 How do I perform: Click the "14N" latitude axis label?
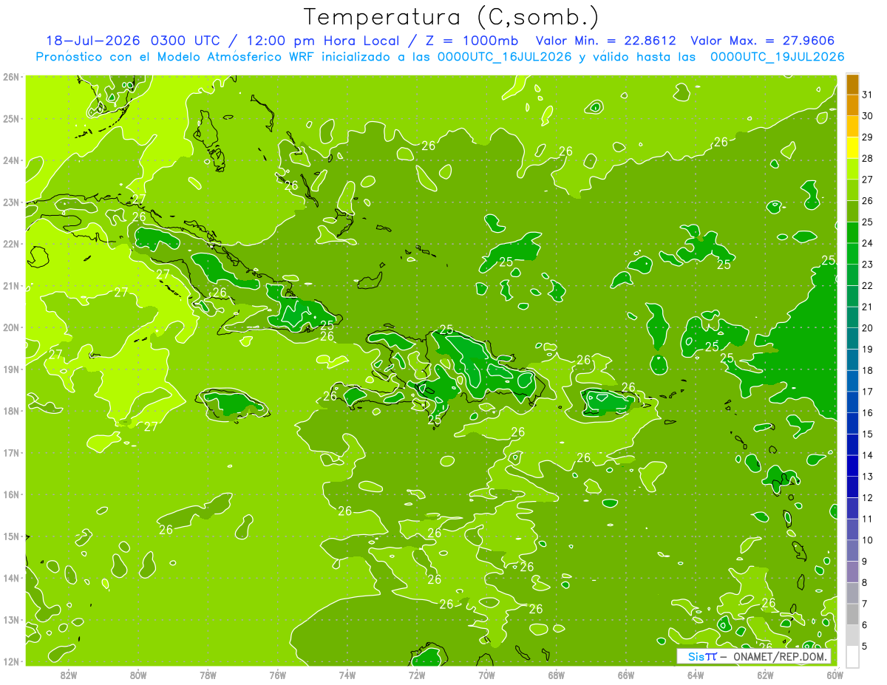coord(11,578)
